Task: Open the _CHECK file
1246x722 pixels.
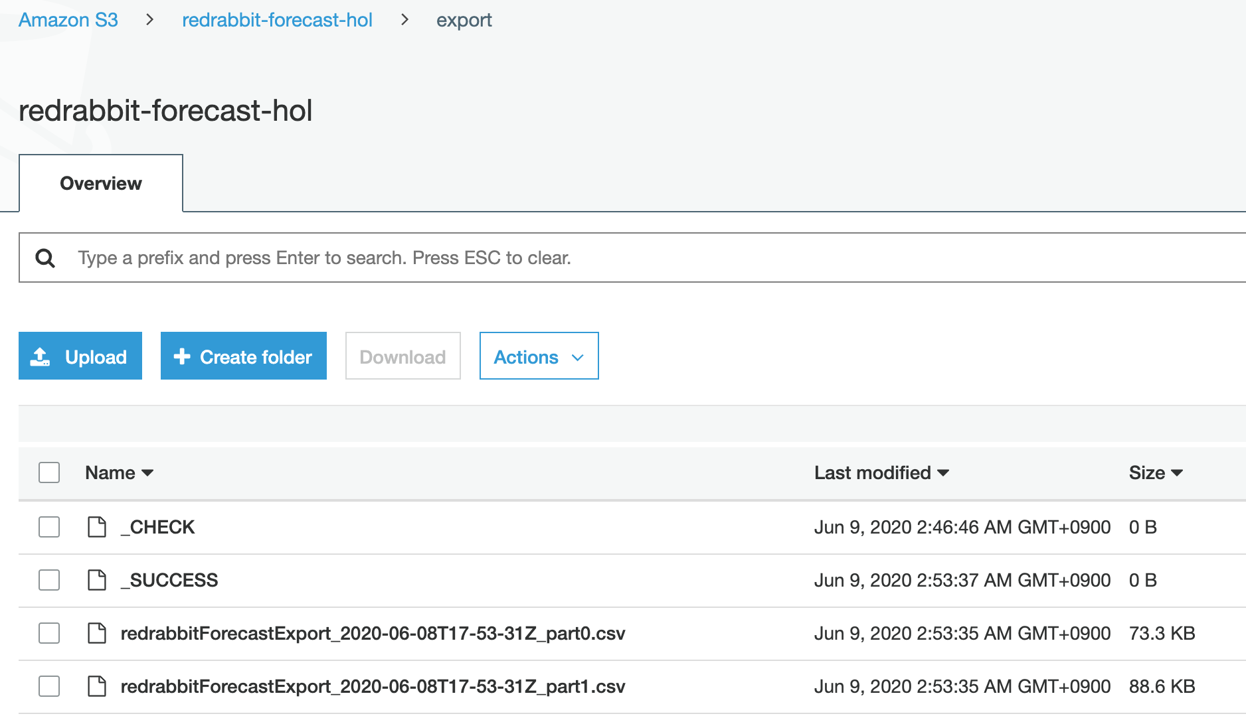Action: 158,527
